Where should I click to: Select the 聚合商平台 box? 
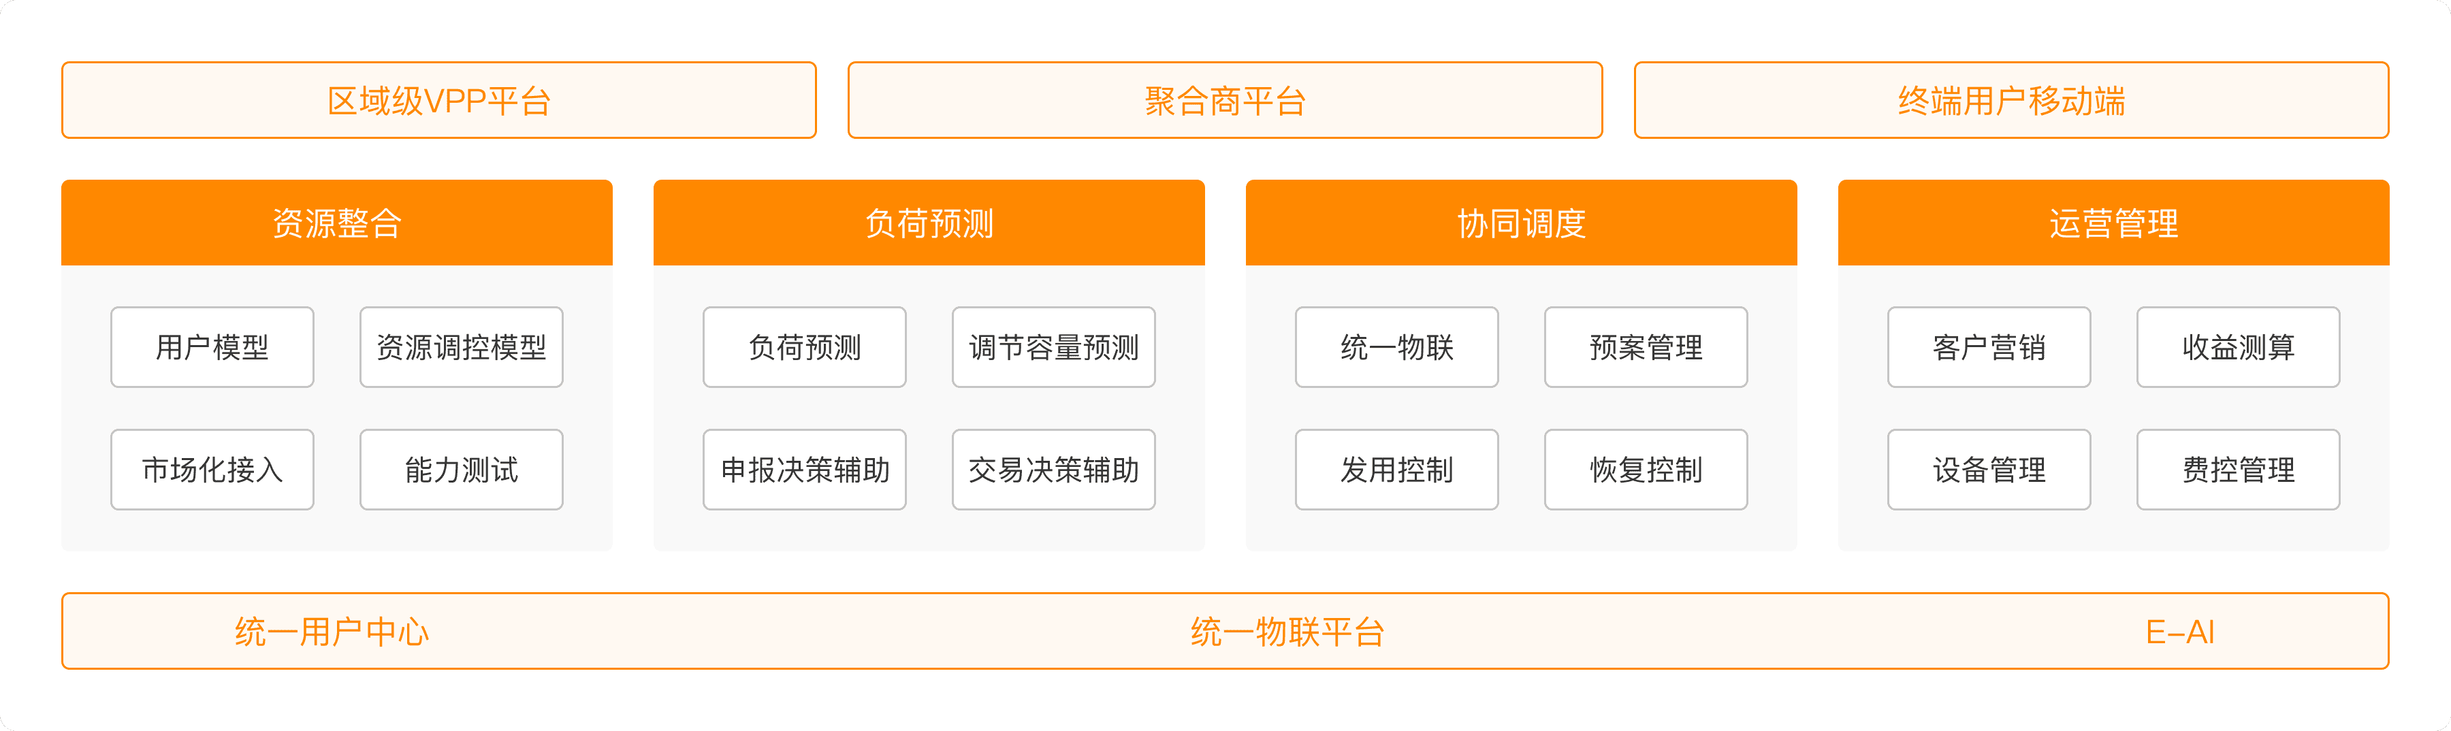(1225, 101)
